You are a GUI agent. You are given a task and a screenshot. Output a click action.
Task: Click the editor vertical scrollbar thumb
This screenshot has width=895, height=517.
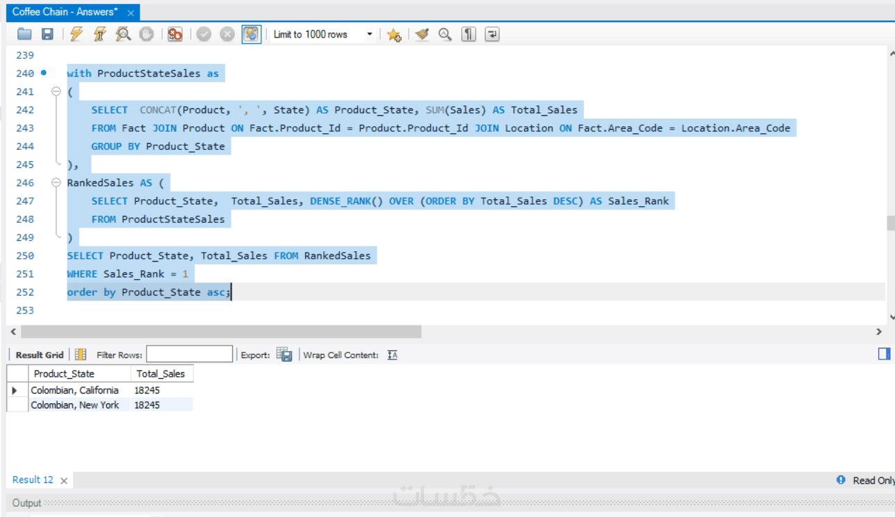(x=891, y=223)
